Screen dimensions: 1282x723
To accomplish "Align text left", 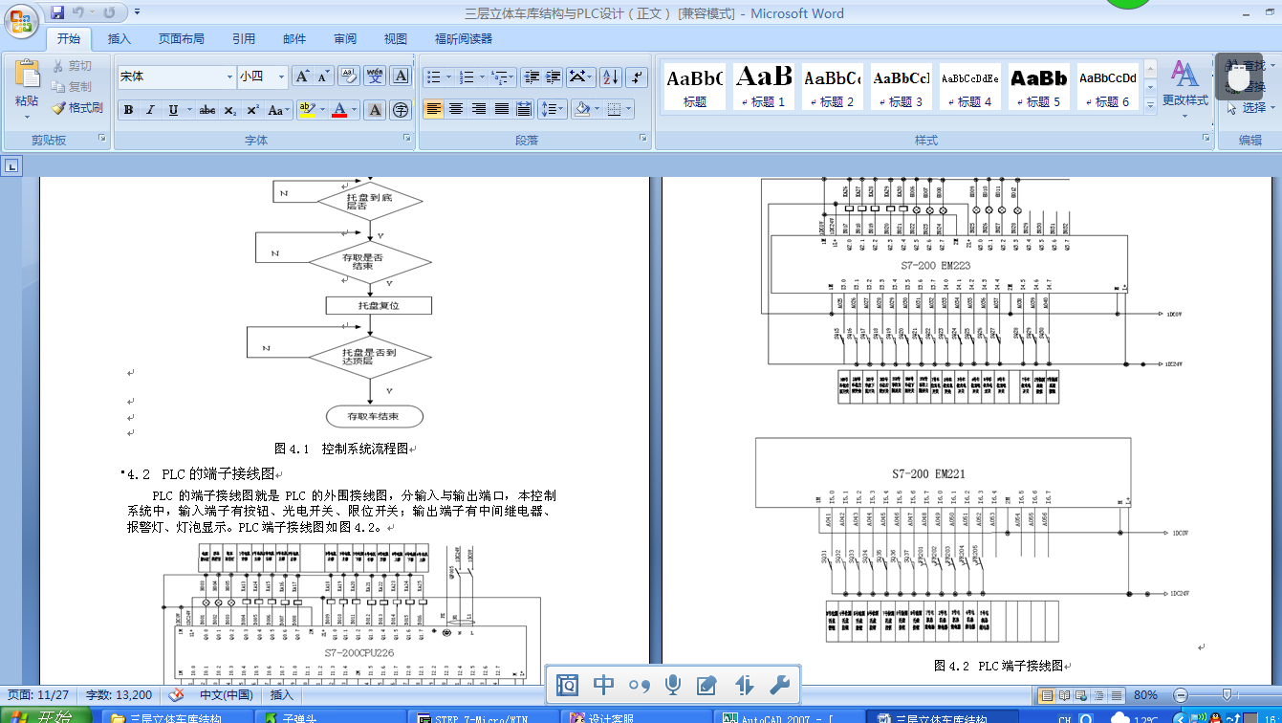I will (434, 109).
